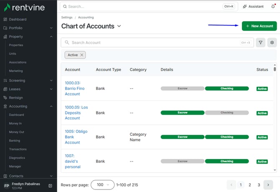This screenshot has width=280, height=192.
Task: Open Money Out under Accounting
Action: (x=16, y=132)
